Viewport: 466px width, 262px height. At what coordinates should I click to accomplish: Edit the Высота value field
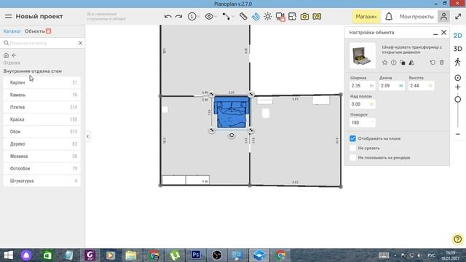[x=421, y=86]
